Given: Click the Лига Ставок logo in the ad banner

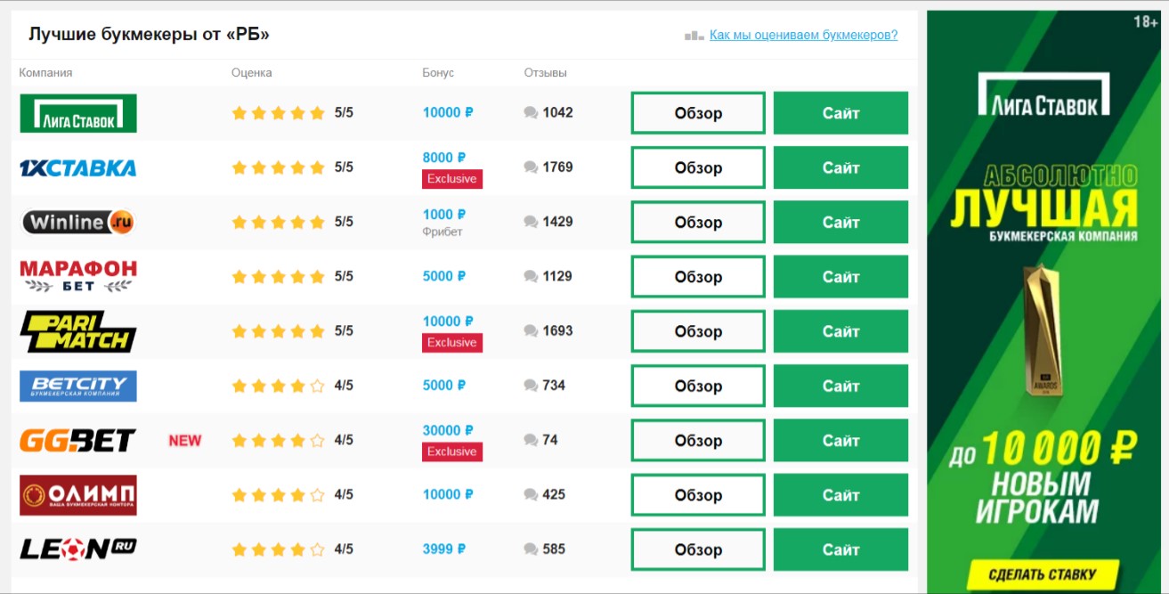Looking at the screenshot, I should click(x=1044, y=96).
